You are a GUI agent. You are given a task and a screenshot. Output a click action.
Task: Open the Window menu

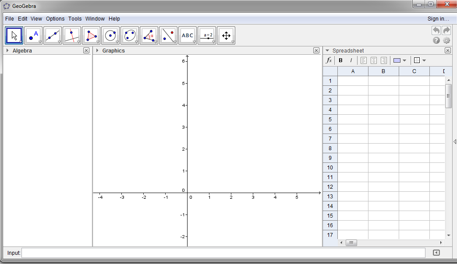pos(95,19)
